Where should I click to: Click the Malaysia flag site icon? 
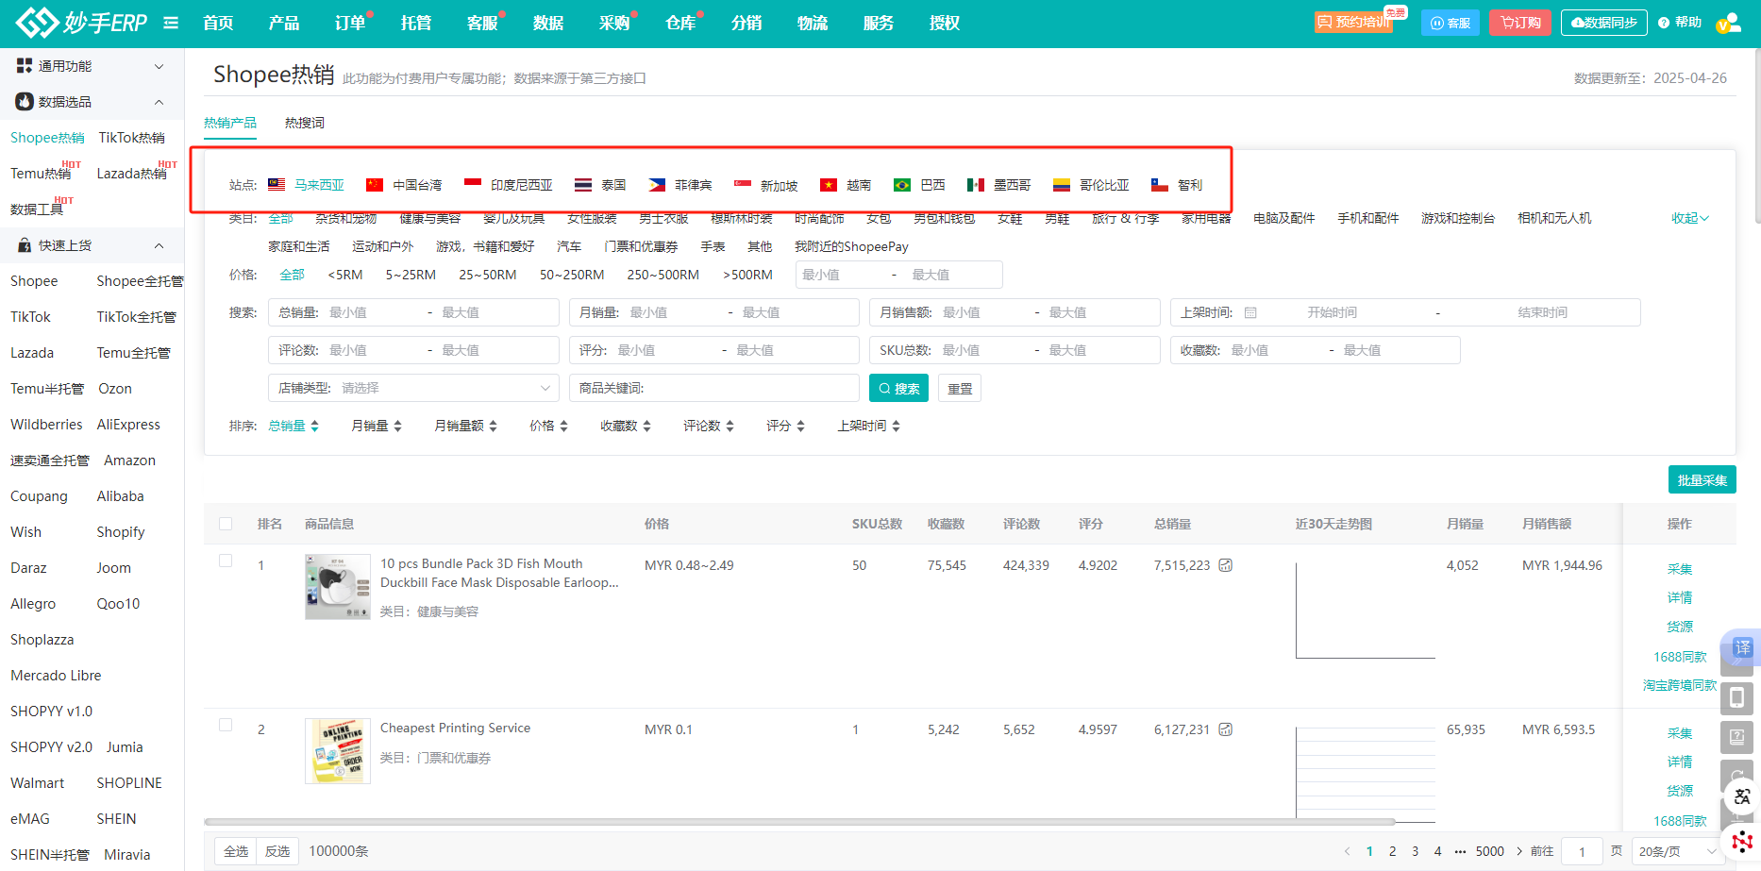tap(277, 185)
